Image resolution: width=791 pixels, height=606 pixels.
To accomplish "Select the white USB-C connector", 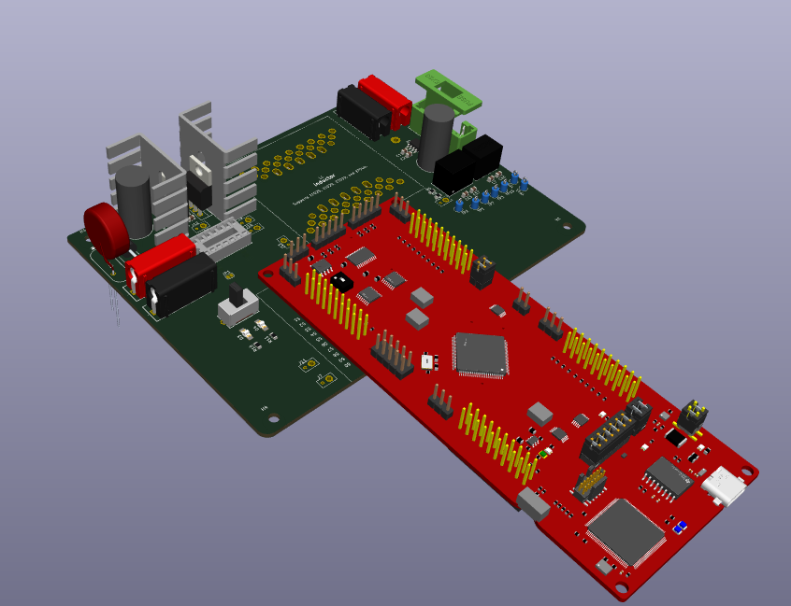I will pos(723,486).
